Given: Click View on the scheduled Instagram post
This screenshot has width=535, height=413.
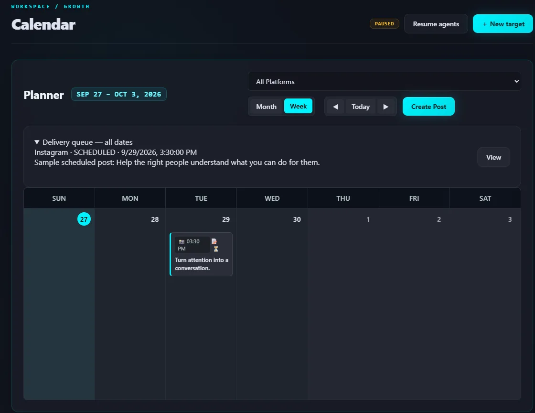Looking at the screenshot, I should coord(493,157).
